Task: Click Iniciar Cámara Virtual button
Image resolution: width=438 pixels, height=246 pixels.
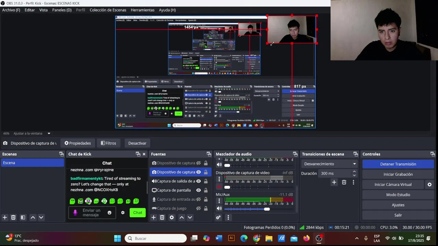Action: pos(393,184)
